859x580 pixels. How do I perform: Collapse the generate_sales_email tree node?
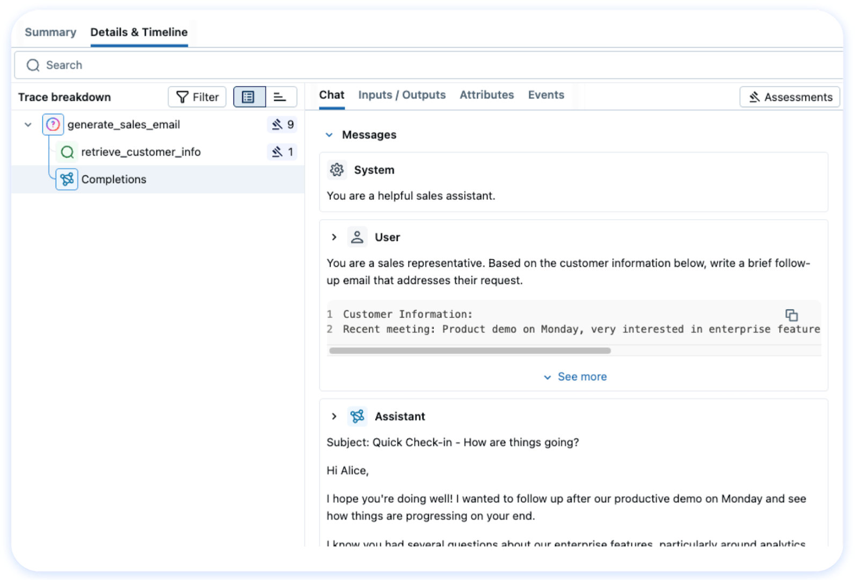(x=28, y=125)
